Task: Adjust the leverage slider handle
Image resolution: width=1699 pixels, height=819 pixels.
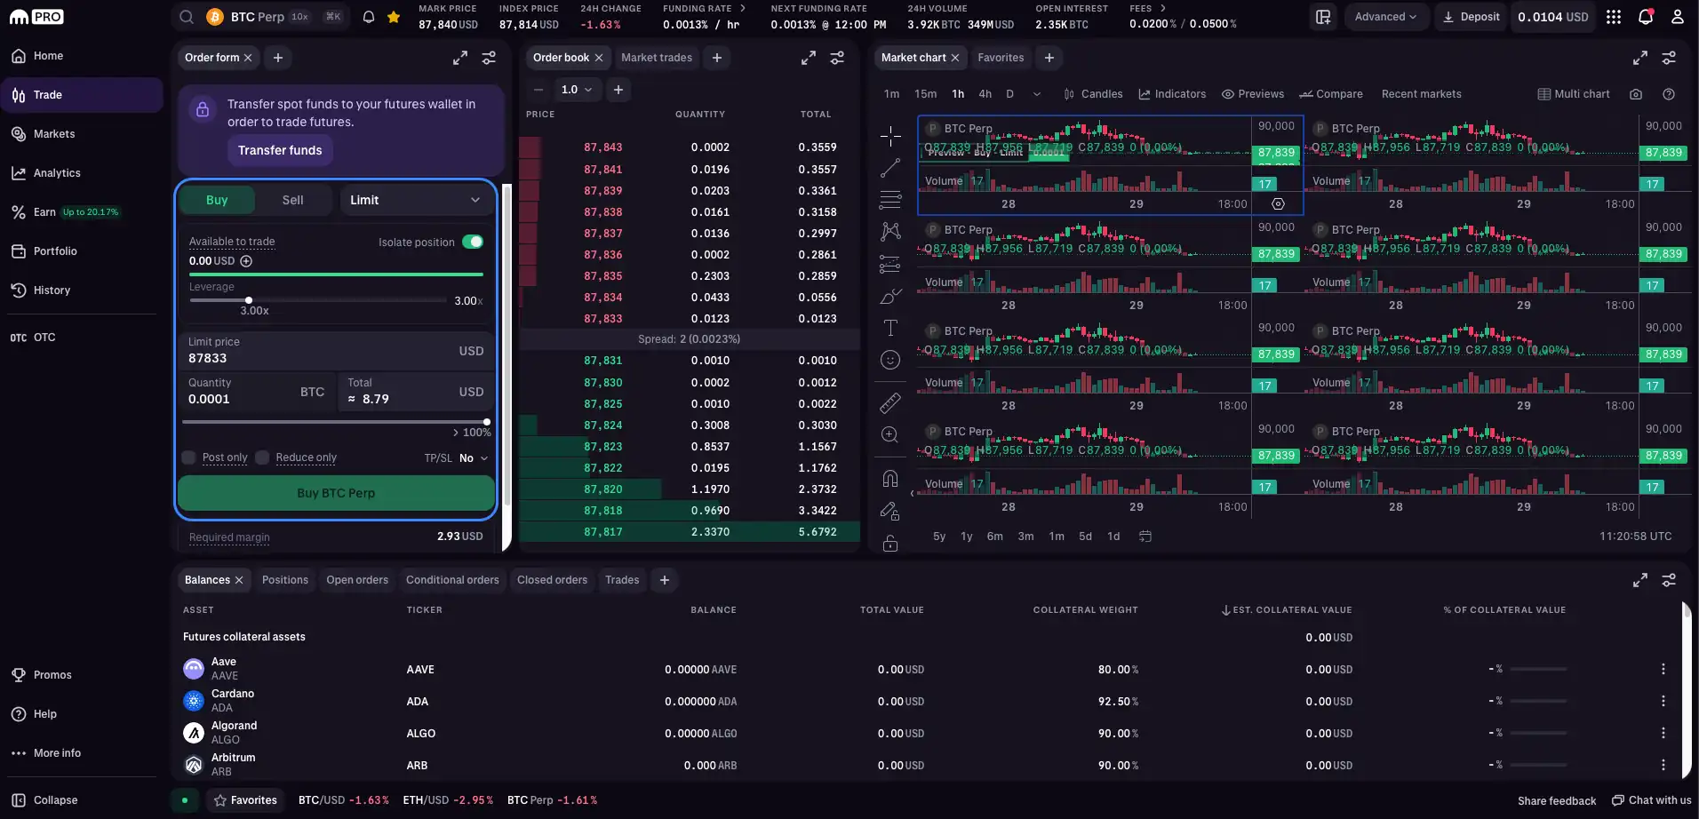Action: coord(250,300)
